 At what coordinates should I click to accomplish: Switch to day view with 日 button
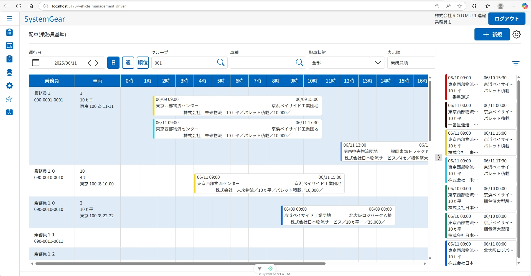113,63
